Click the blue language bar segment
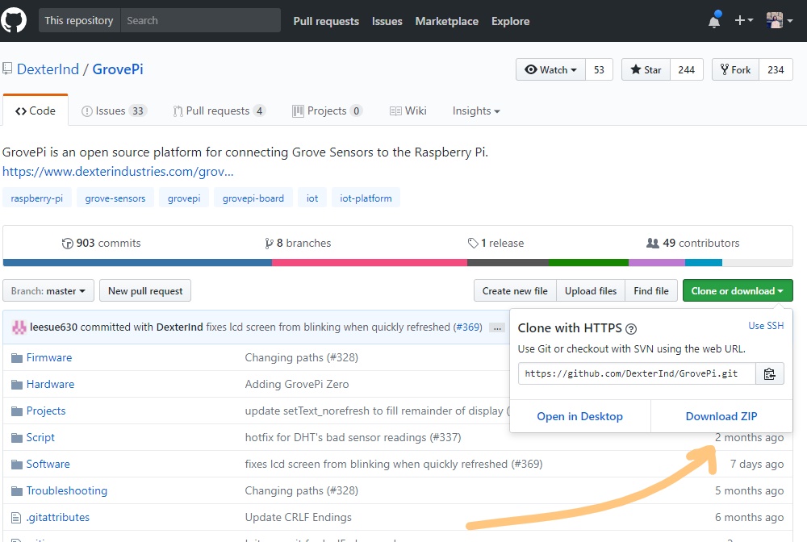Viewport: 807px width, 542px height. [x=137, y=263]
